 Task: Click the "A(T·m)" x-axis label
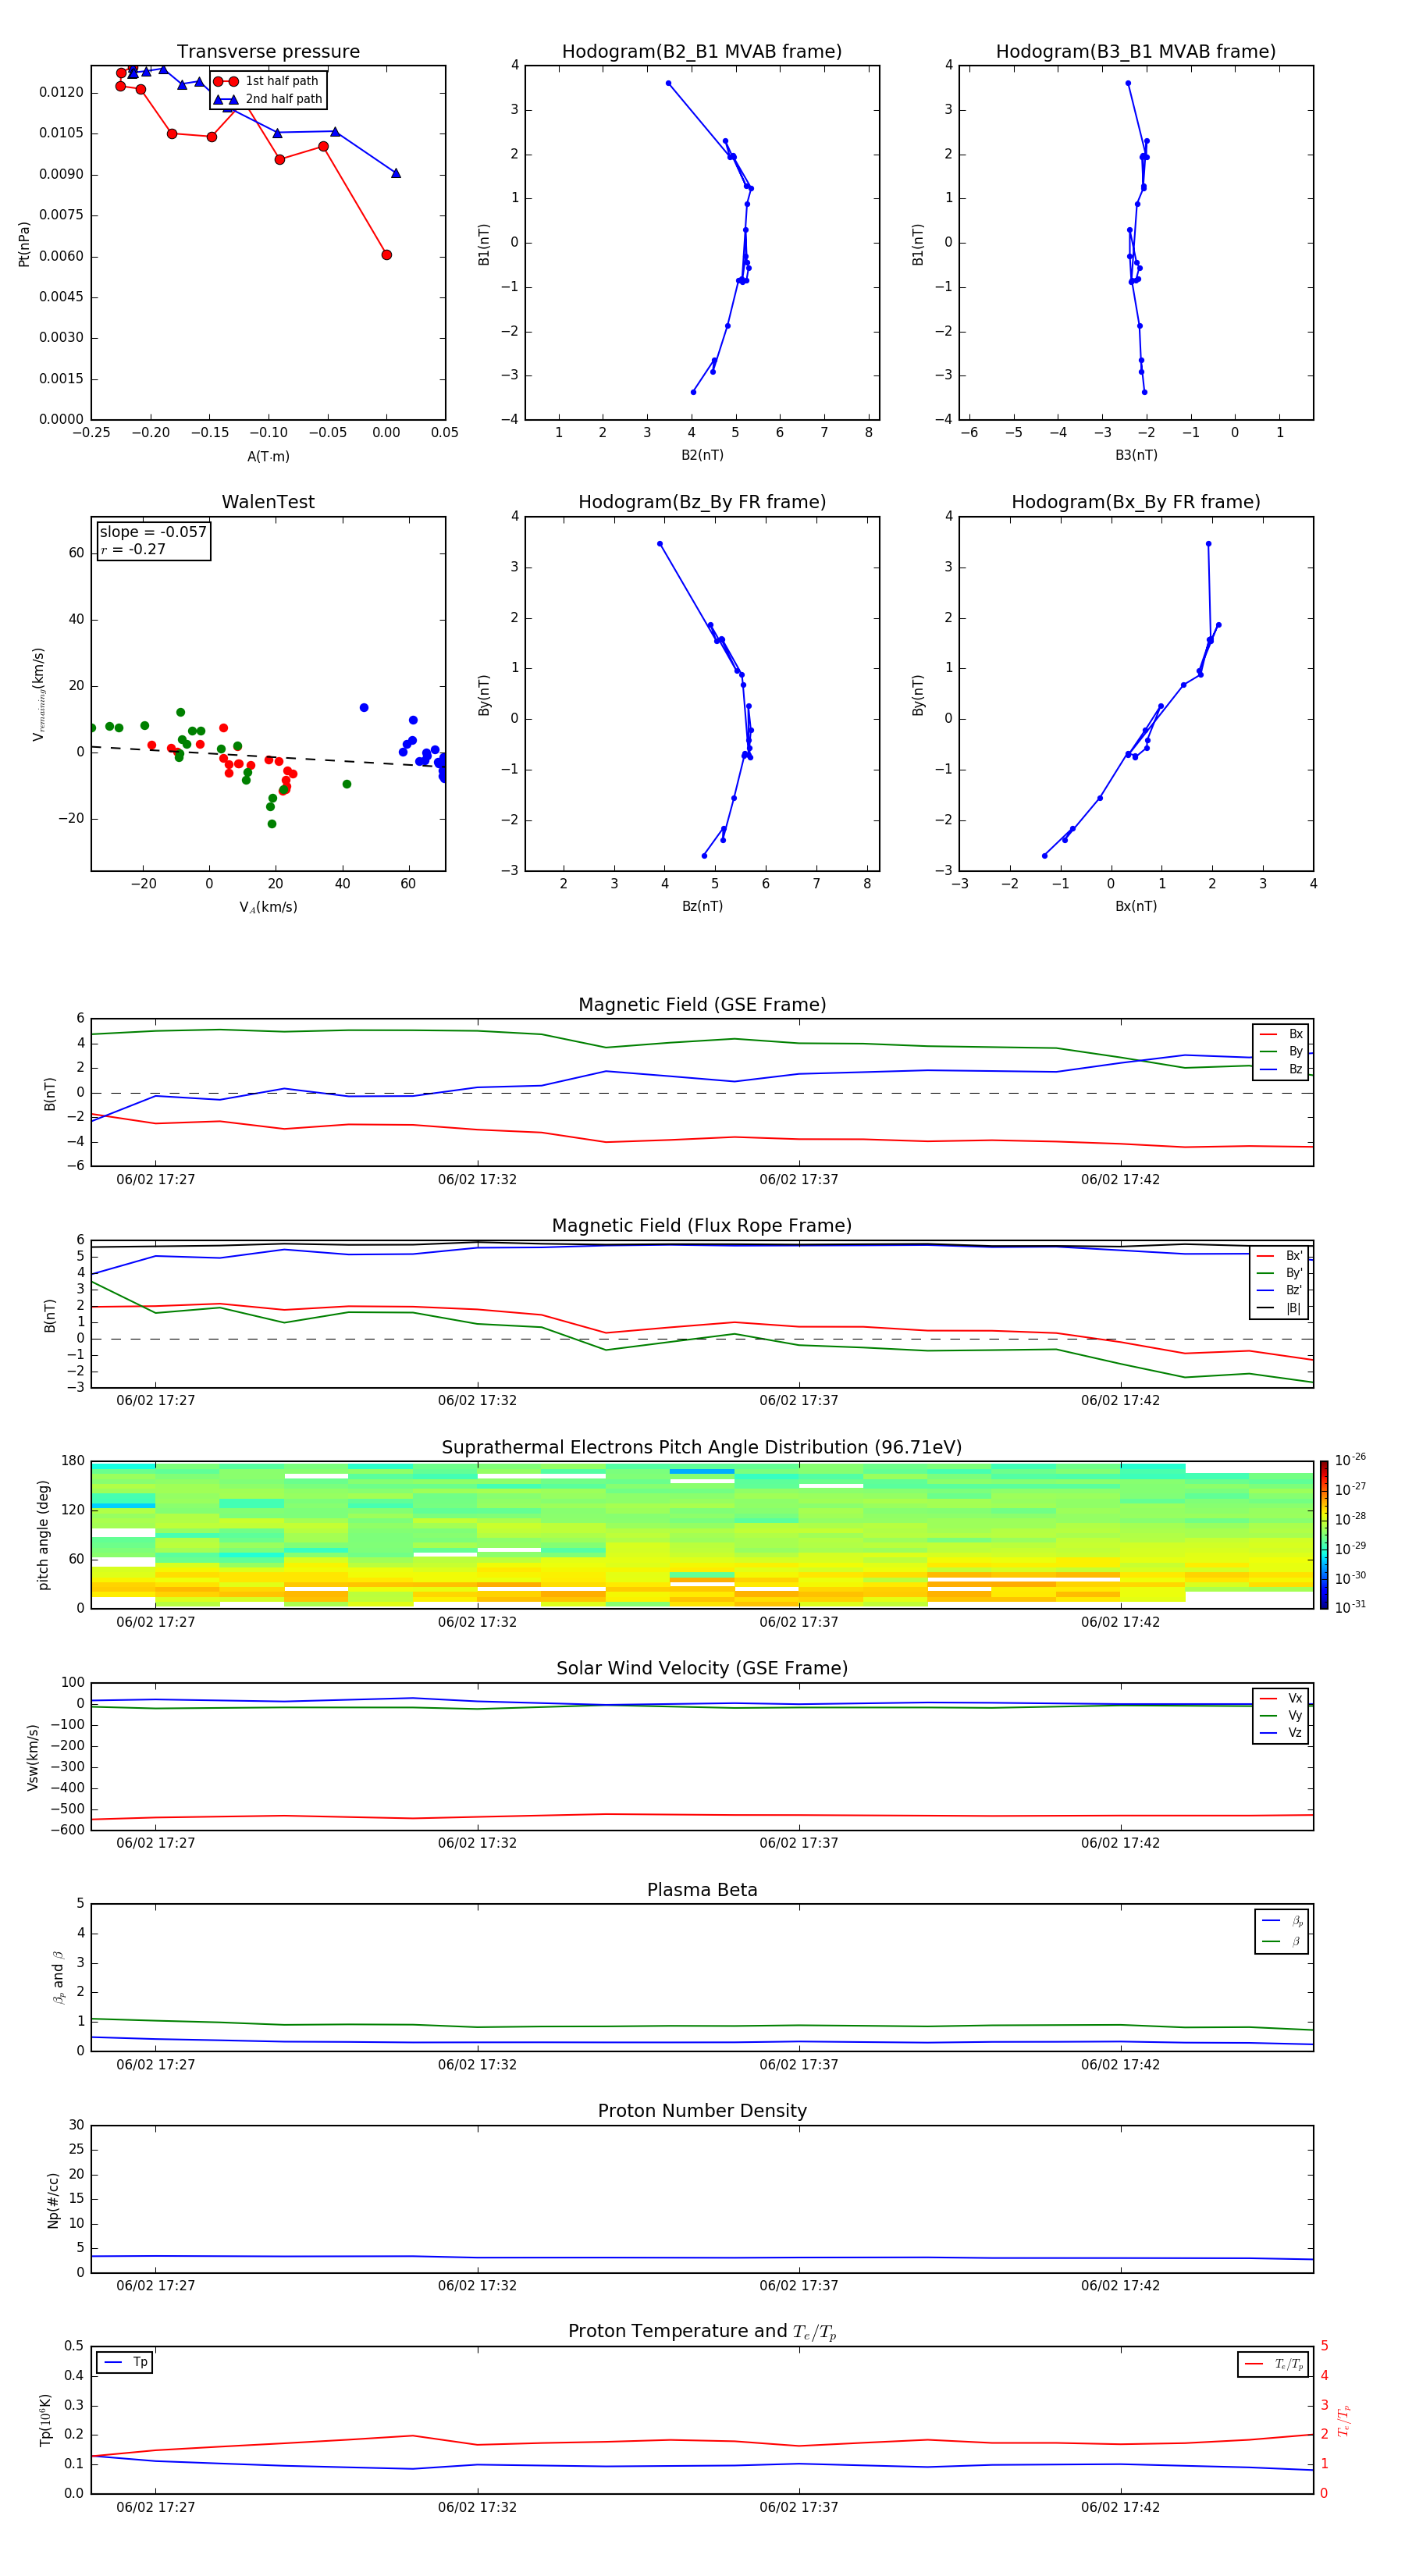pyautogui.click(x=268, y=457)
